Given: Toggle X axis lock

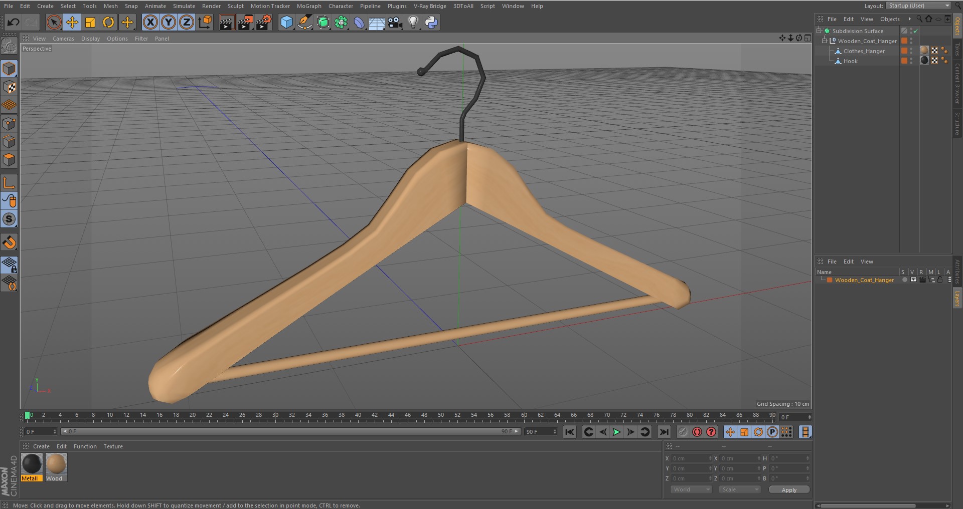Looking at the screenshot, I should point(150,22).
